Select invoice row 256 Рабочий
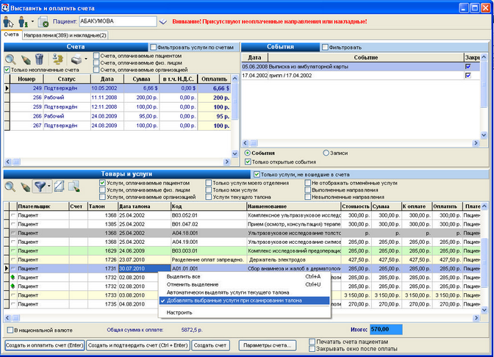Screen dimensions: 494x357 (121, 98)
